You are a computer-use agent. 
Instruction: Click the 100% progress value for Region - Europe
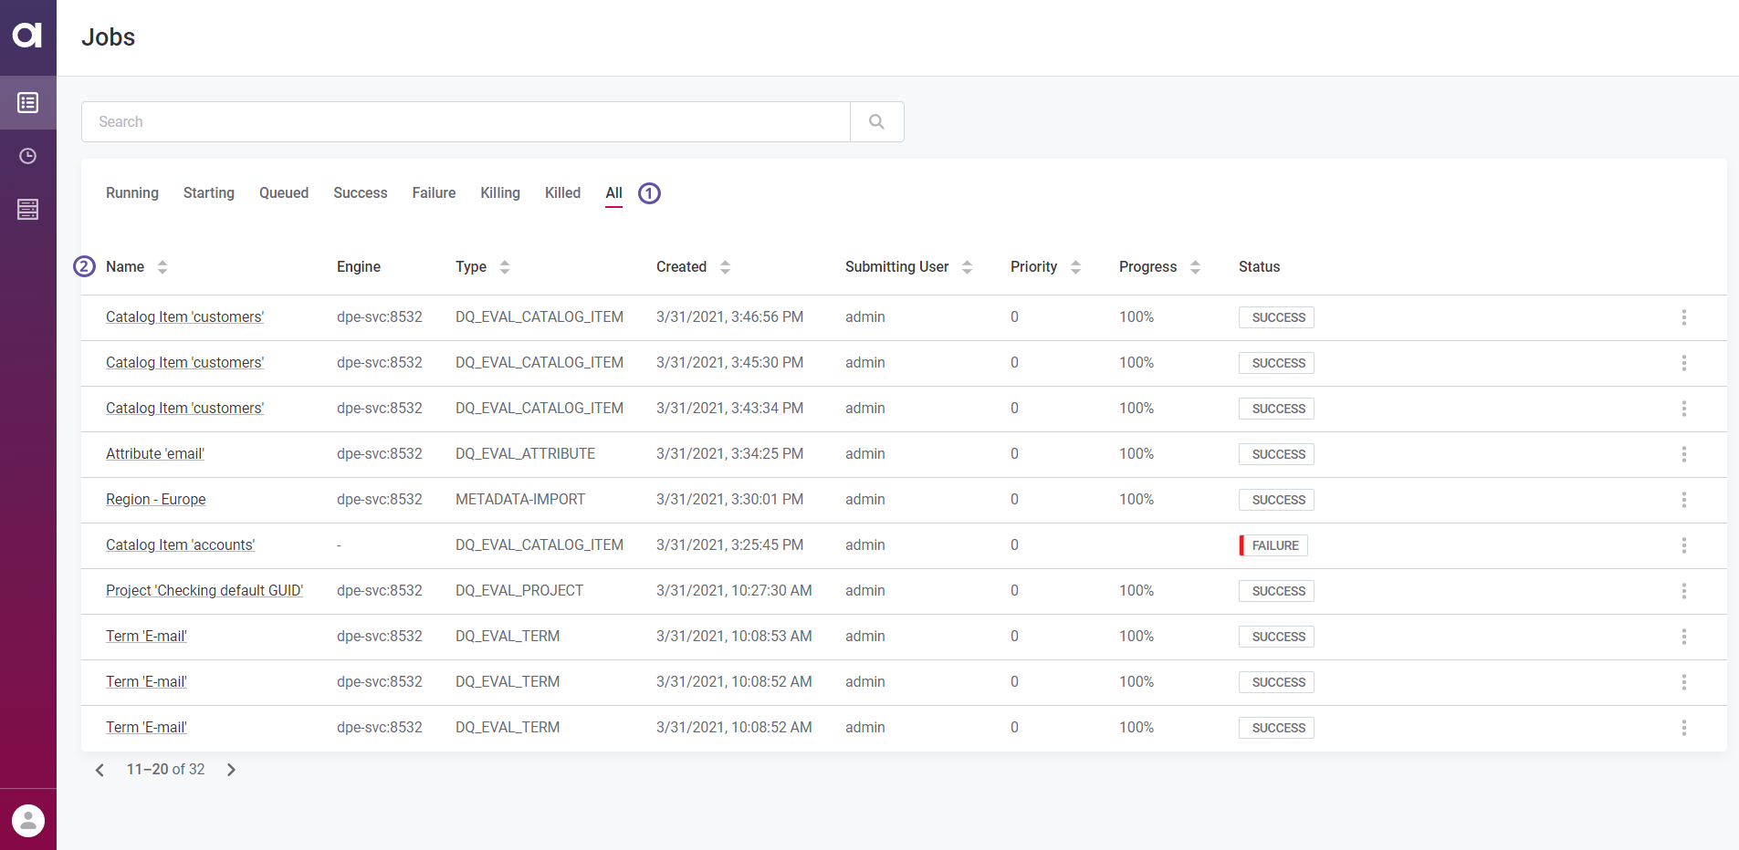coord(1136,499)
